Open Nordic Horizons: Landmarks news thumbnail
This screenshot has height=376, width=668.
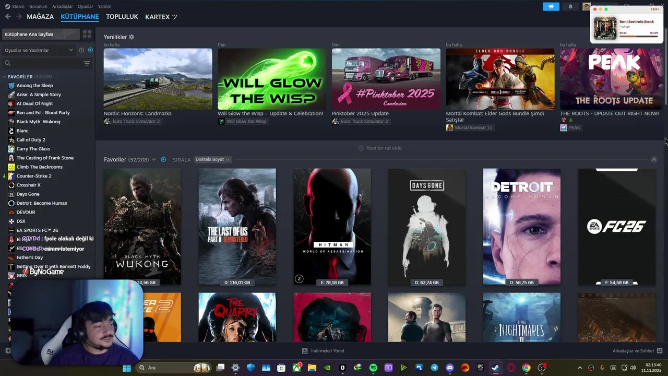(x=158, y=79)
